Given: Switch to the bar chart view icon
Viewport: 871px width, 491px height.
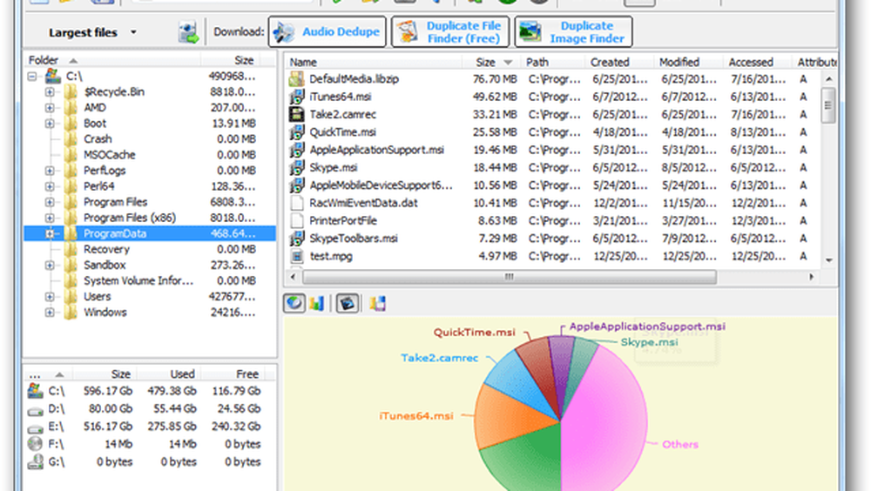Looking at the screenshot, I should pyautogui.click(x=316, y=303).
